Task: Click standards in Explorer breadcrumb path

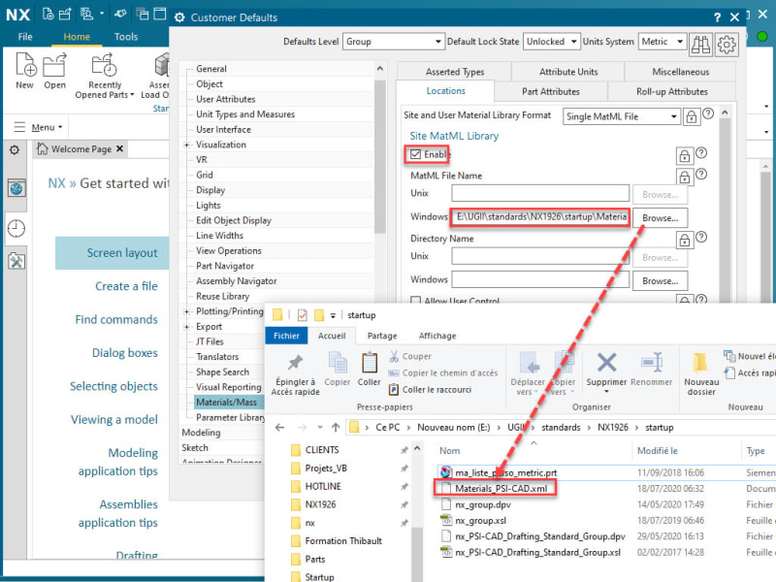Action: pos(561,427)
